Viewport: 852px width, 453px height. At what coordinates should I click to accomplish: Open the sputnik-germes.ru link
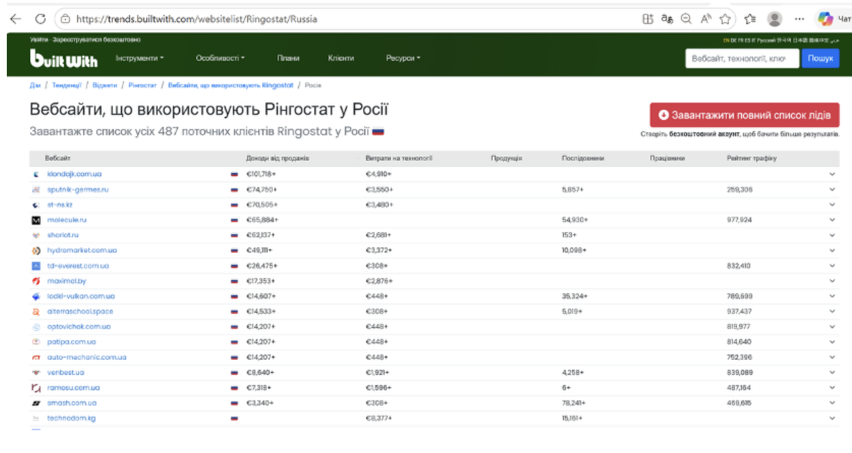(x=78, y=190)
